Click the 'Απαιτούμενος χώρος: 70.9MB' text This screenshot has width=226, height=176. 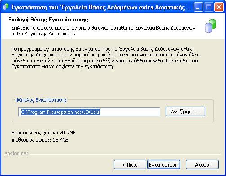(44, 133)
